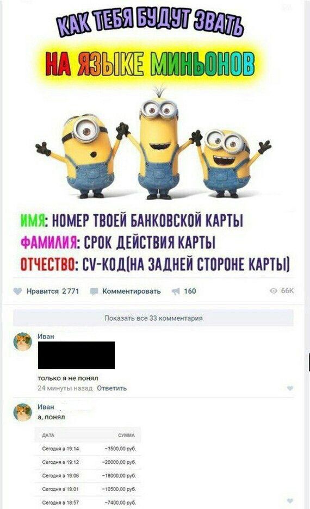Click the 24 минуты назад timestamp
Screen dimensions: 310x509
65,388
